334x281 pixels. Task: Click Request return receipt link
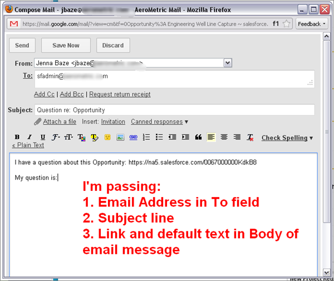120,94
